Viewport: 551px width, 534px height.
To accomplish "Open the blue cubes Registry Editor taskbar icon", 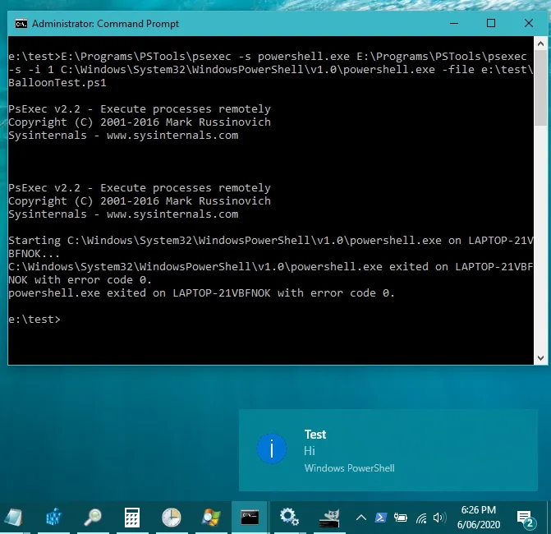I will (53, 518).
